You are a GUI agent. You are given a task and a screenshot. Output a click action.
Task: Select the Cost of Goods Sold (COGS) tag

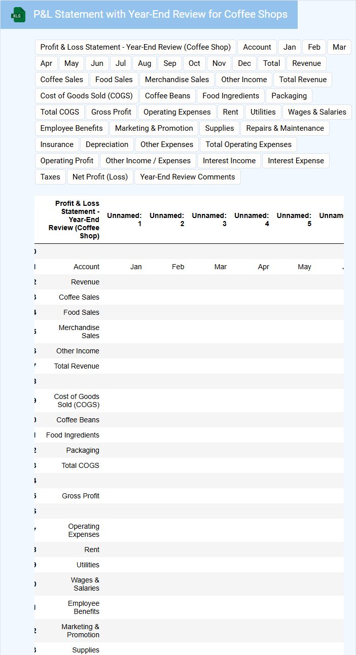tap(86, 96)
